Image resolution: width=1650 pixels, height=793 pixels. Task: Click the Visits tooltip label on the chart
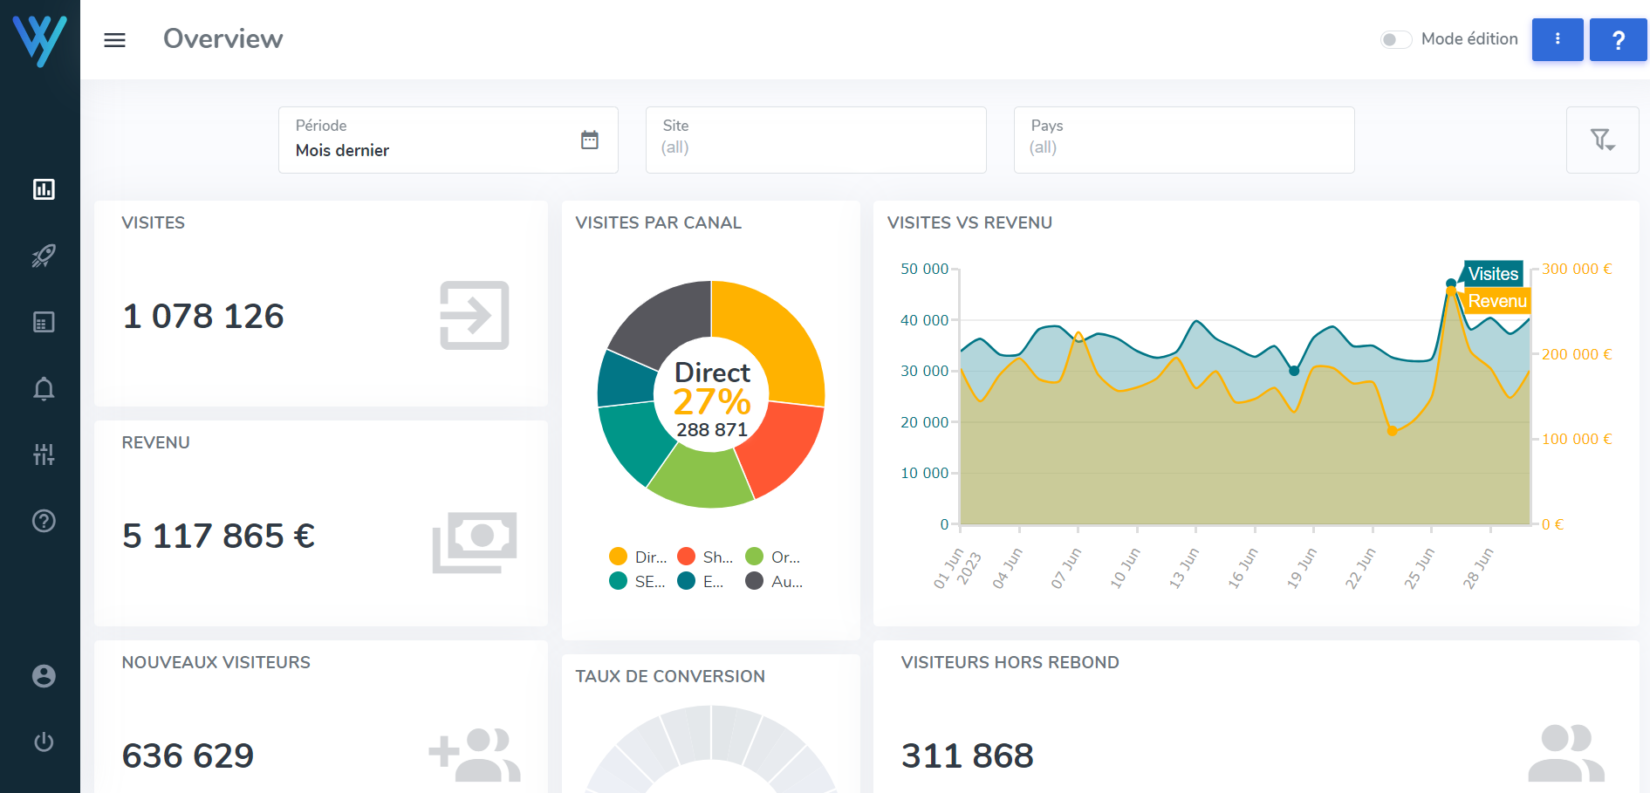coord(1492,274)
